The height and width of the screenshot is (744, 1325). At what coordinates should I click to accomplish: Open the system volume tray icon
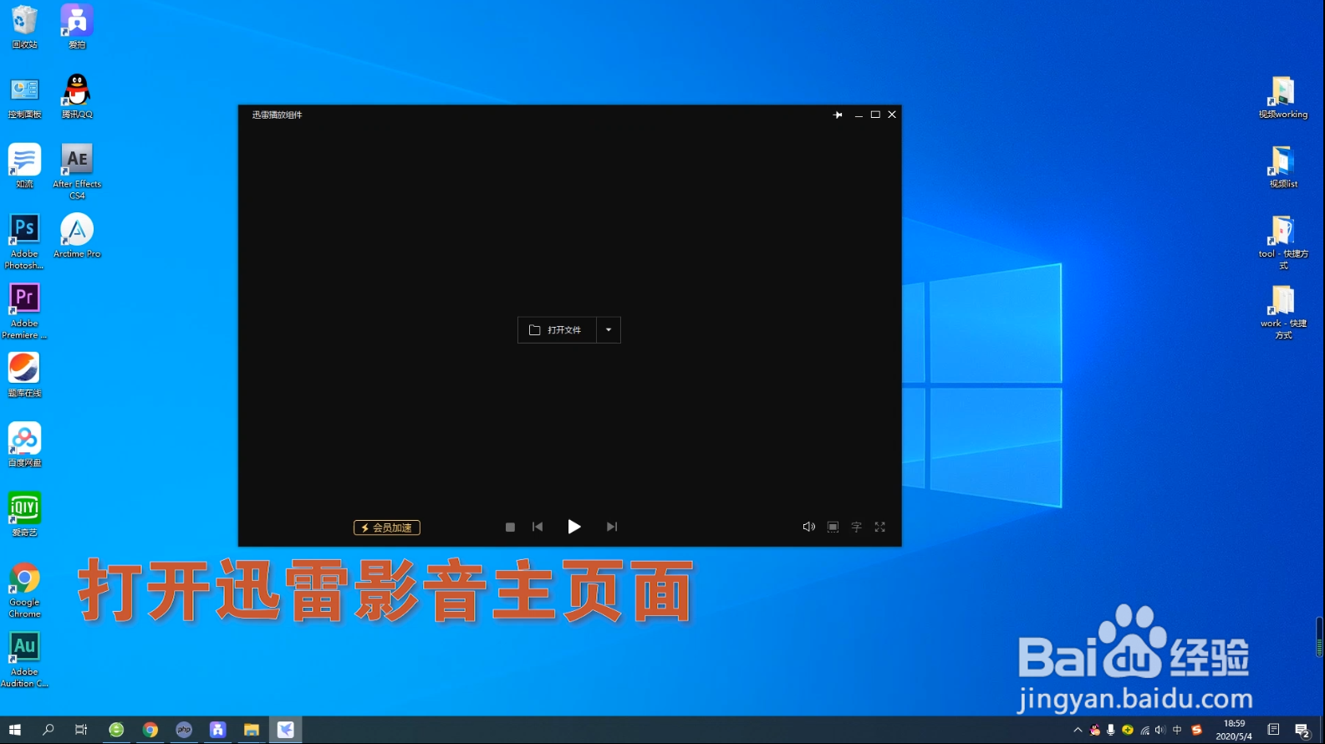(x=1159, y=730)
